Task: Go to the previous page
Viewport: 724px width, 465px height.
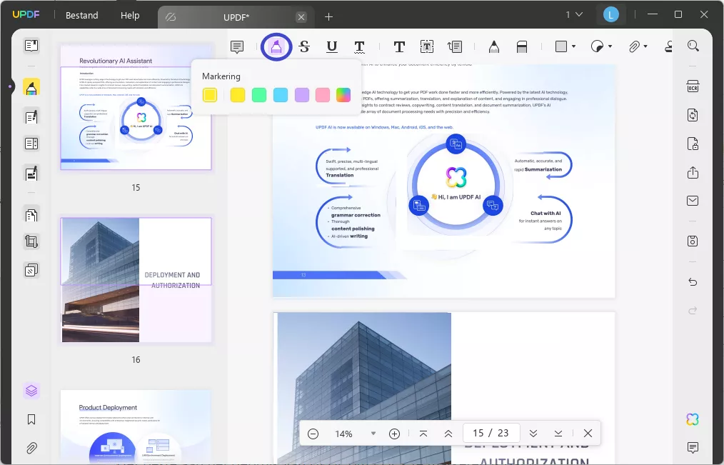Action: tap(448, 434)
